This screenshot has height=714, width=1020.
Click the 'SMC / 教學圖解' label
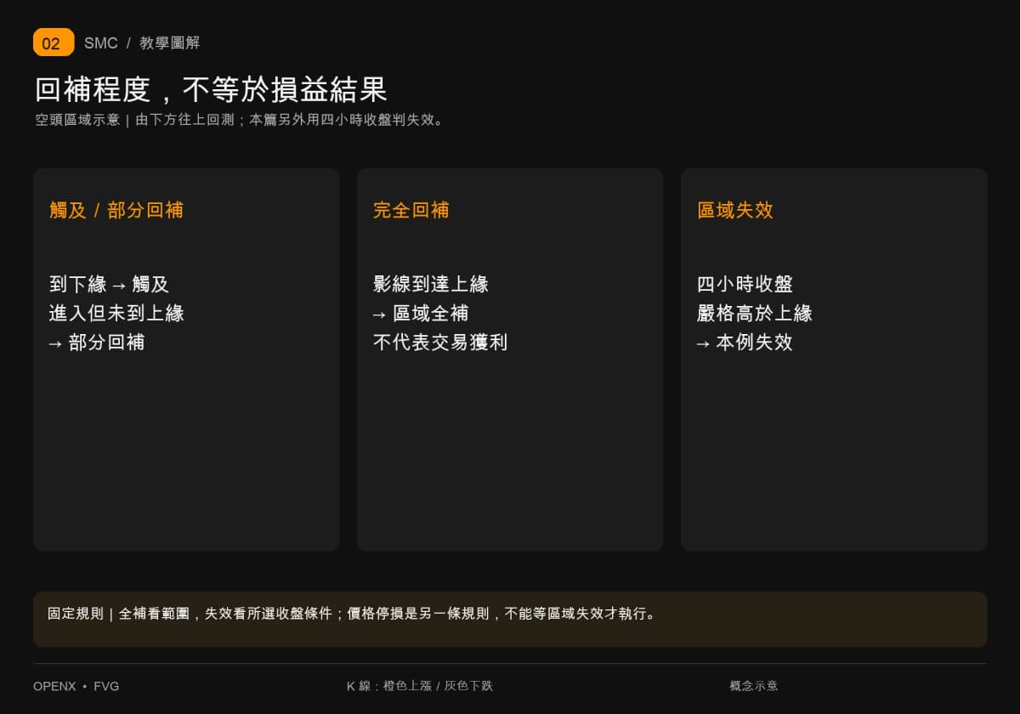(x=142, y=43)
